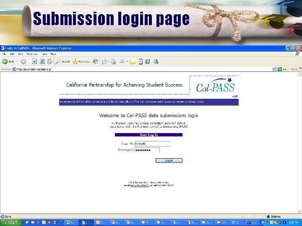This screenshot has width=302, height=226.
Task: Expand the Mail button dropdown arrow
Action: click(108, 62)
